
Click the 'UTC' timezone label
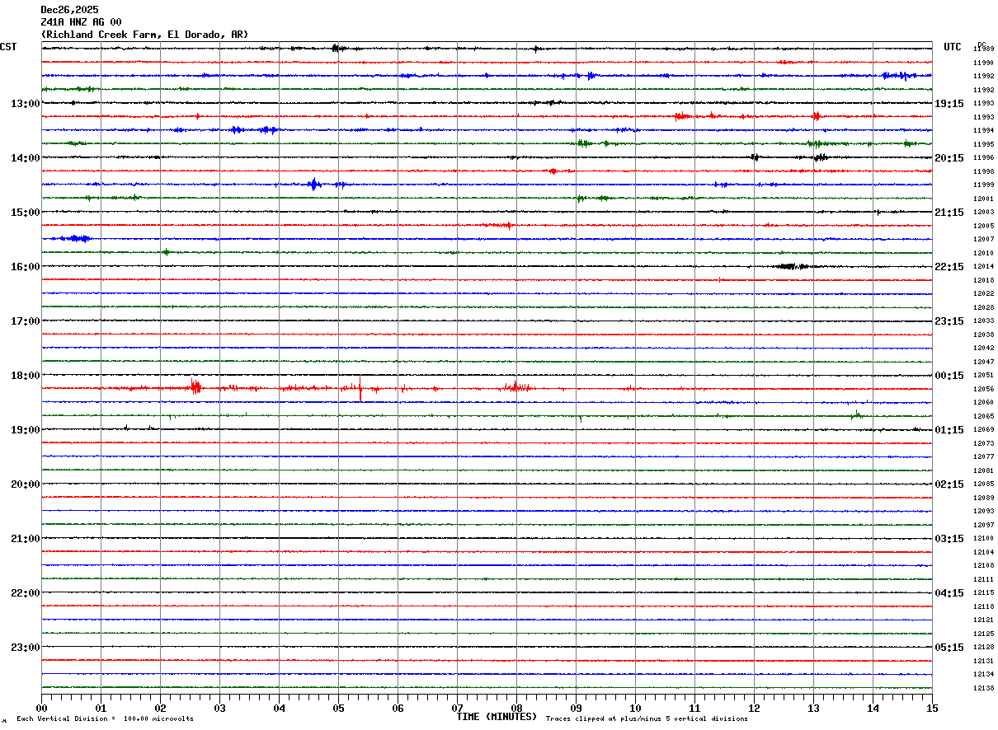click(953, 47)
